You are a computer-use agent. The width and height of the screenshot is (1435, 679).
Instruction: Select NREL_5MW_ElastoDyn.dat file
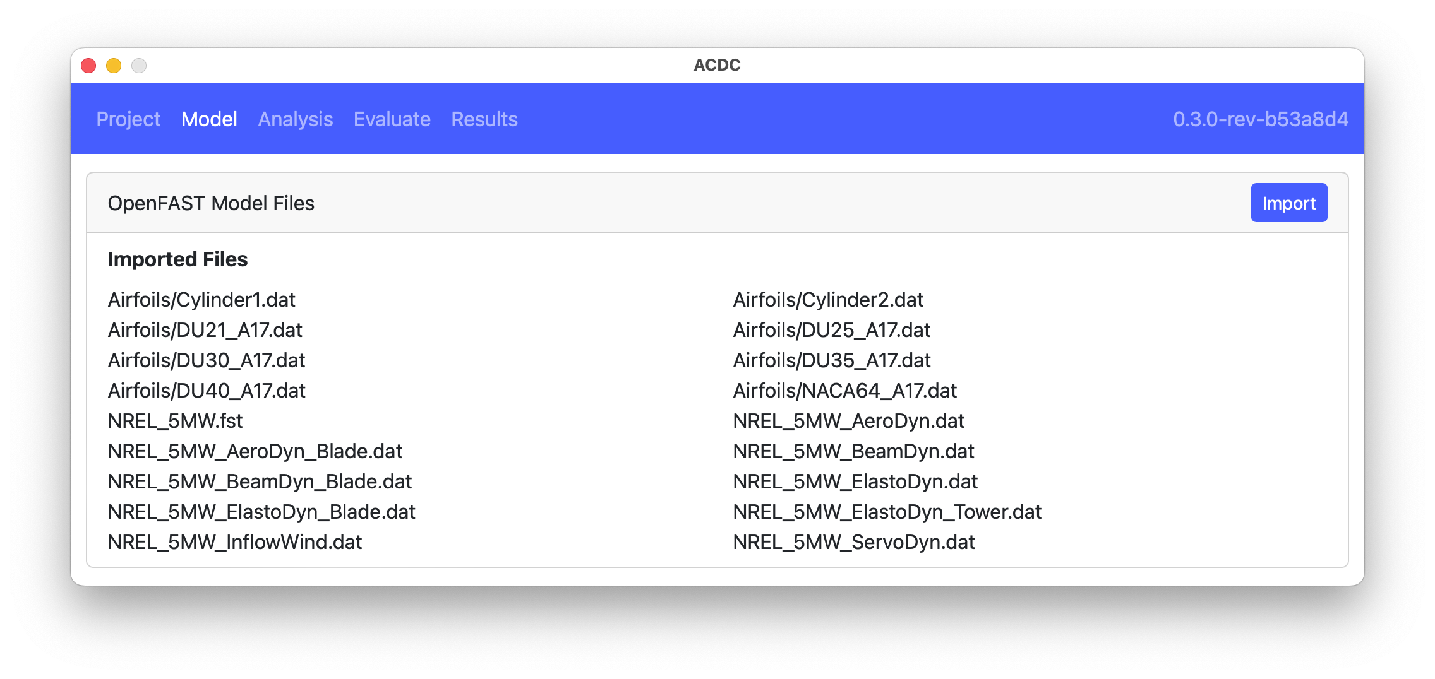[855, 481]
